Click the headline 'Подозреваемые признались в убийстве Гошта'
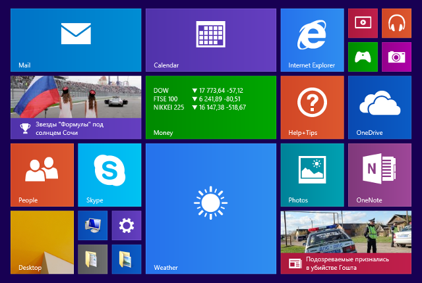This screenshot has height=283, width=422. click(347, 263)
